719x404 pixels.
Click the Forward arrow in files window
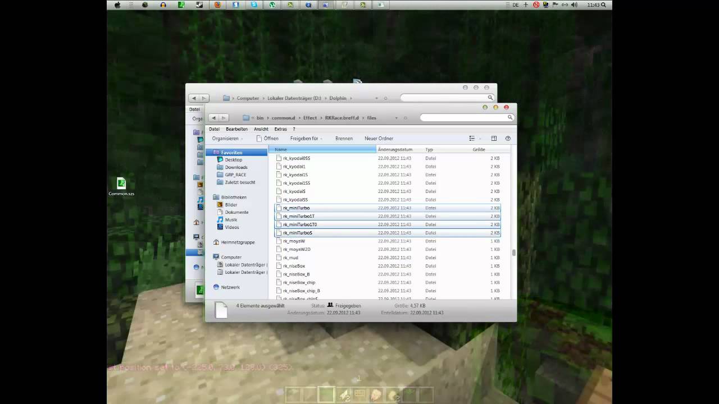224,118
